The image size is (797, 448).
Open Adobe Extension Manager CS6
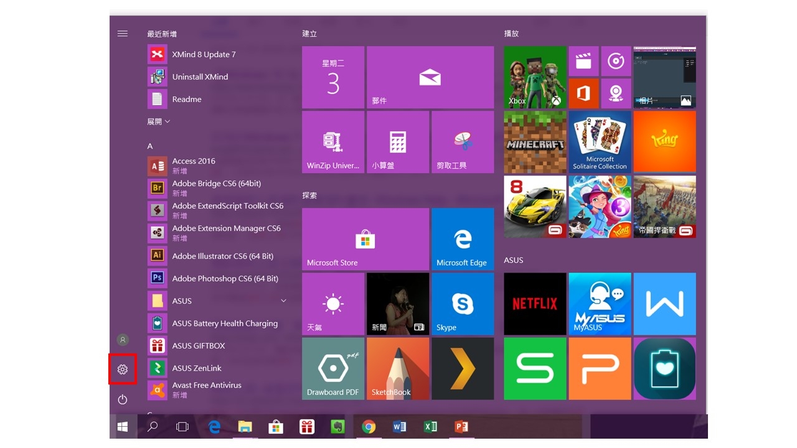[216, 233]
